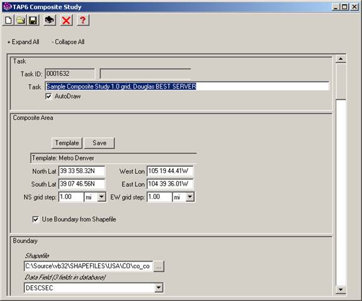This screenshot has height=301, width=362.
Task: Click the TAP6 application icon in the title bar
Action: [x=8, y=7]
